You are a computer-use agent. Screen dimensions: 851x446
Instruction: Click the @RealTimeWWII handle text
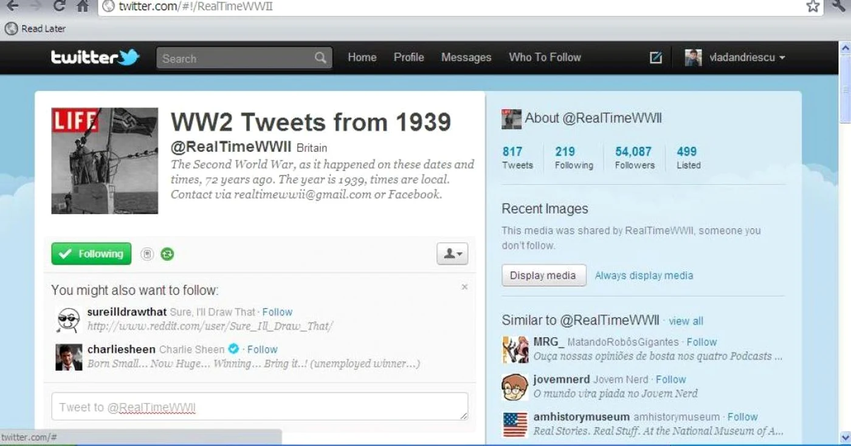coord(231,147)
